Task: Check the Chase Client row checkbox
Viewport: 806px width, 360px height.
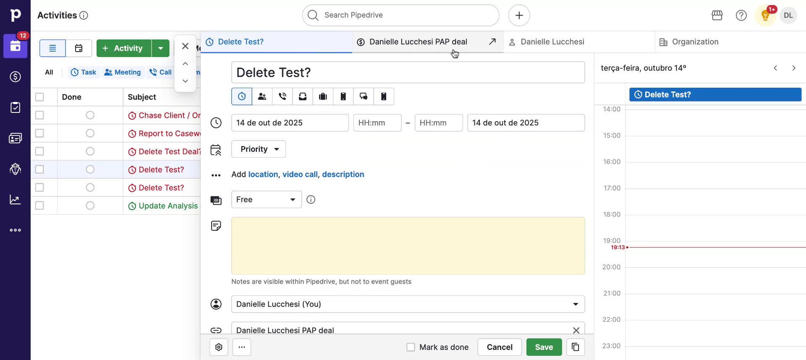Action: tap(39, 115)
